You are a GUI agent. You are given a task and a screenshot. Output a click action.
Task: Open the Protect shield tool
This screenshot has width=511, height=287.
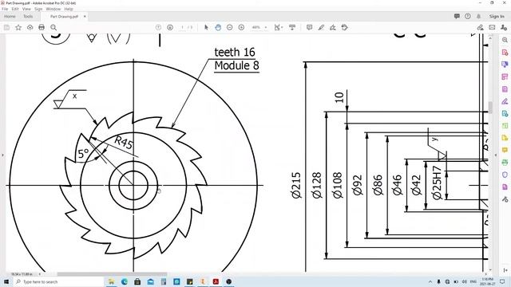coord(505,175)
